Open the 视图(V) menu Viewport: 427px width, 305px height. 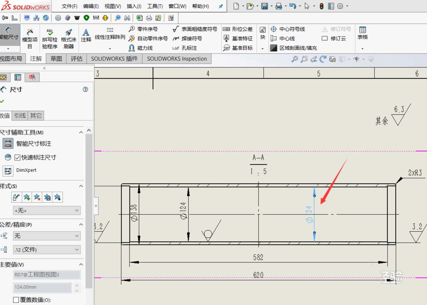113,6
